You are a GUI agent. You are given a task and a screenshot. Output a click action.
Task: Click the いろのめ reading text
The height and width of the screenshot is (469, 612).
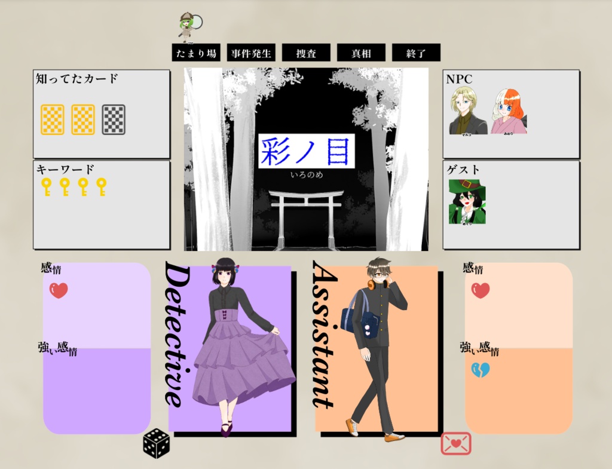click(x=307, y=175)
